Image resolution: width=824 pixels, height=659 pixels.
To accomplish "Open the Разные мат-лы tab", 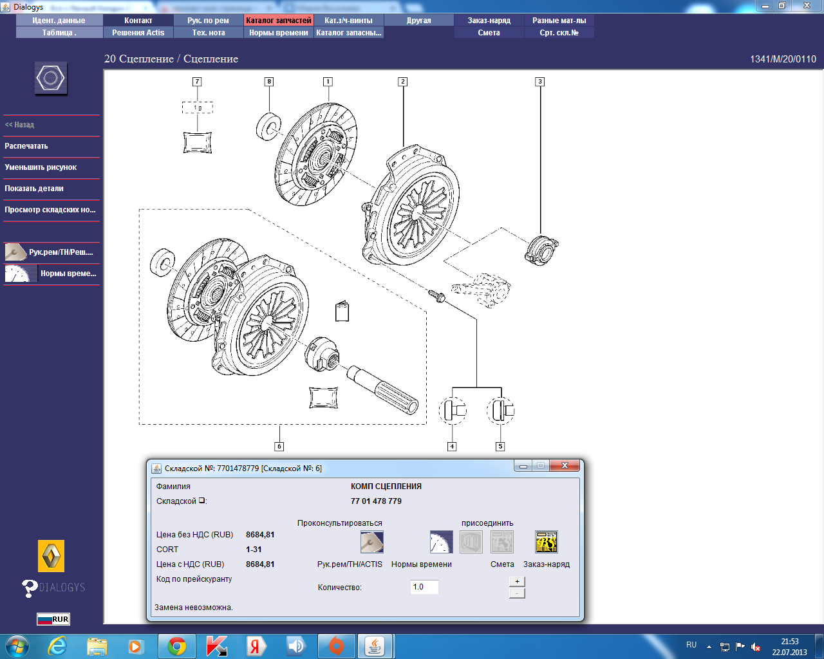I will coord(559,21).
